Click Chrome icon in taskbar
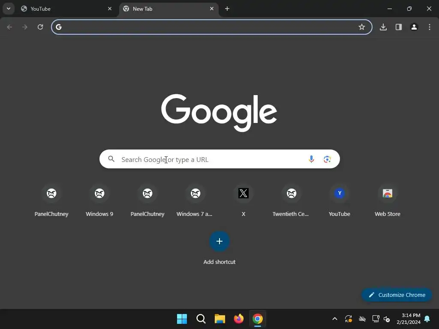The height and width of the screenshot is (329, 439). pos(258,319)
